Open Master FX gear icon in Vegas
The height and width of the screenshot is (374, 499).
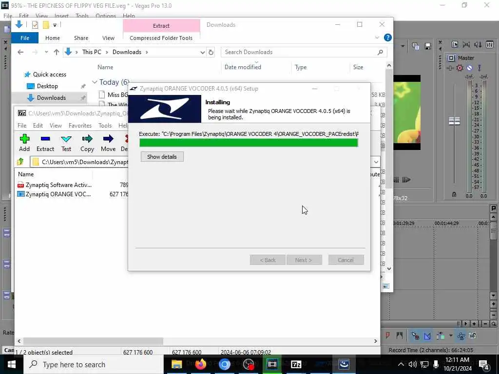460,68
